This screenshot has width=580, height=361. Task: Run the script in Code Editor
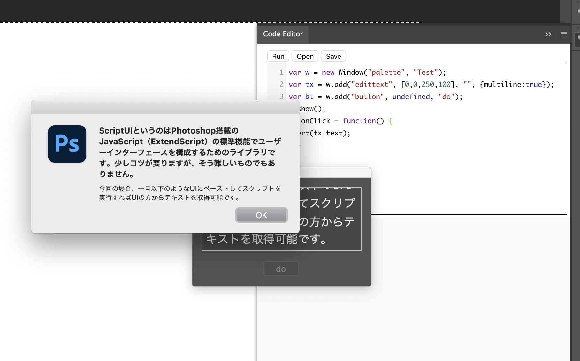tap(278, 56)
